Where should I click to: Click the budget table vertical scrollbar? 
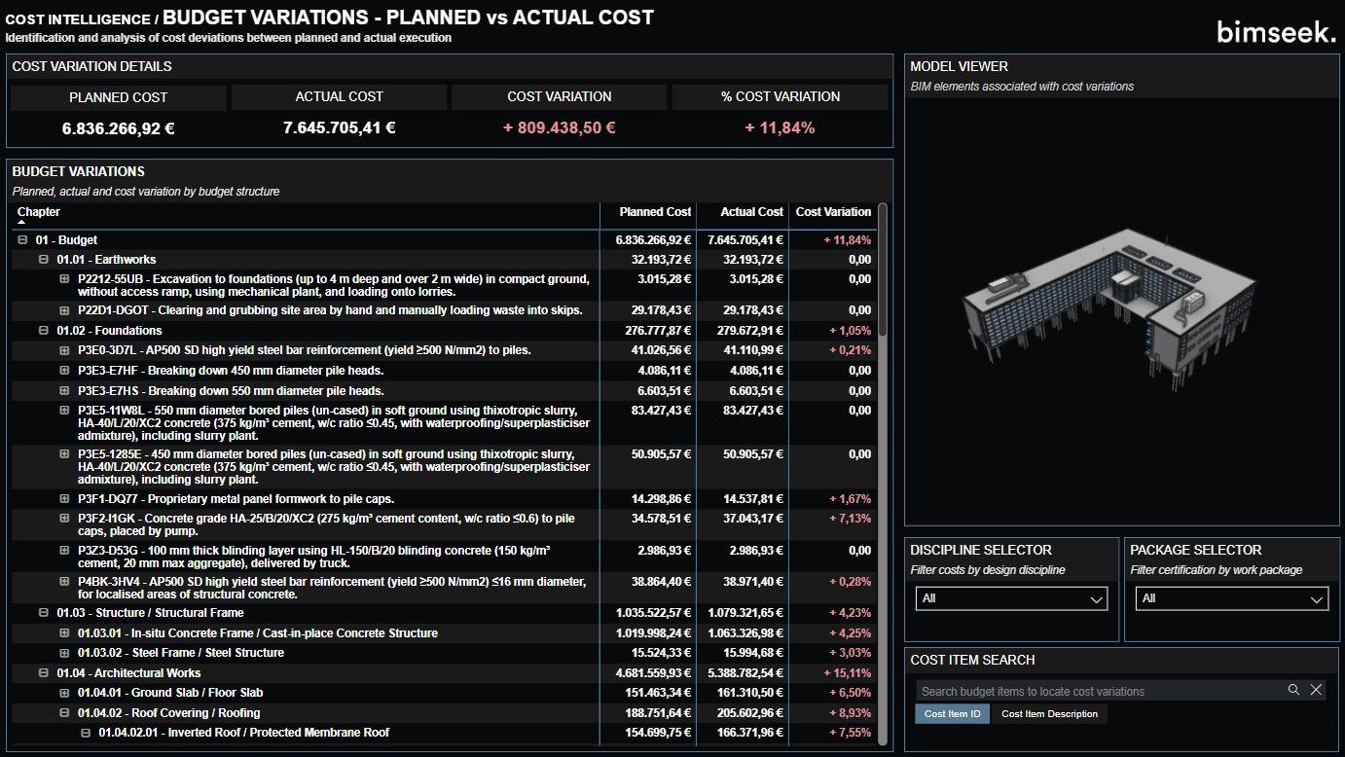tap(883, 272)
